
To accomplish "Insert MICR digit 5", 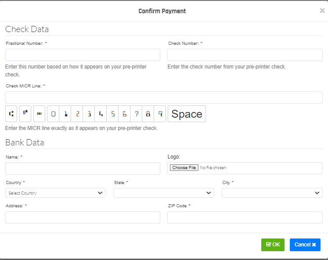I will (x=112, y=114).
